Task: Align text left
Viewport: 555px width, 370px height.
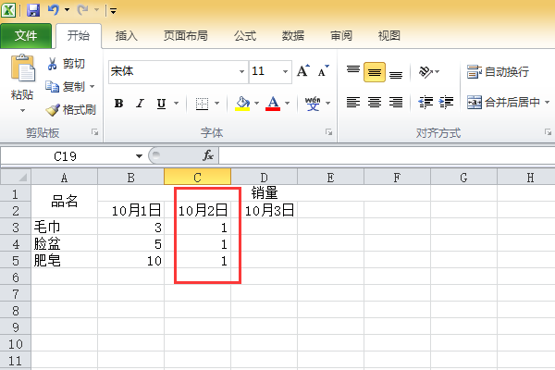Action: click(353, 103)
